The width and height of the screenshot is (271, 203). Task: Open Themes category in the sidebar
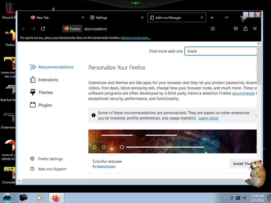(x=42, y=92)
